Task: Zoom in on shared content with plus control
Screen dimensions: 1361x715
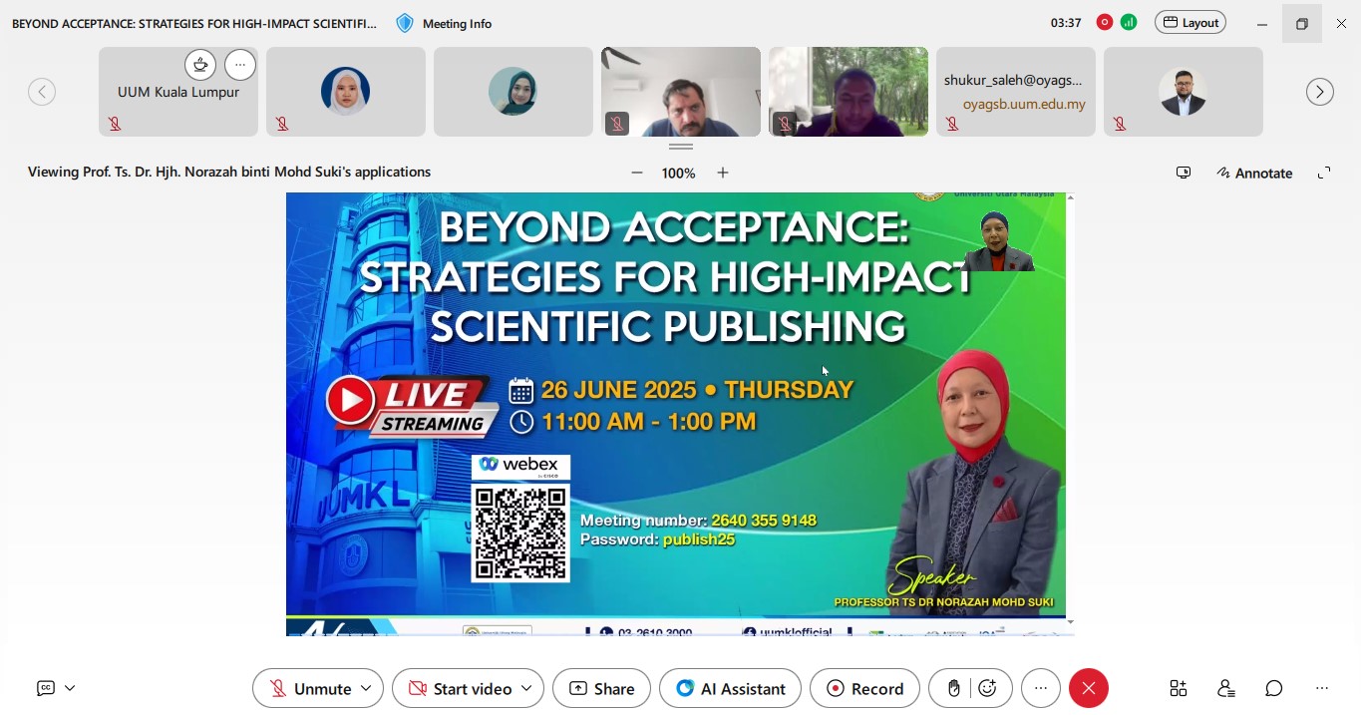Action: 723,173
